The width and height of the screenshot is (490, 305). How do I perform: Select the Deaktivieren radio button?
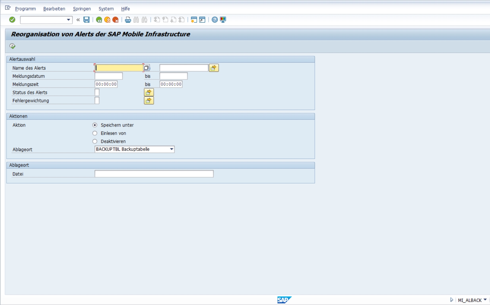pyautogui.click(x=95, y=141)
